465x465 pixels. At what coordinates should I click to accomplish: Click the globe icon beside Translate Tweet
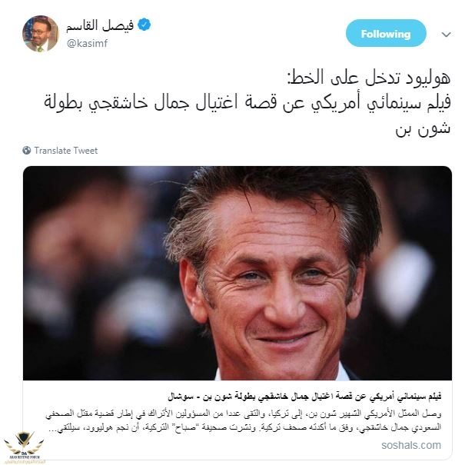[x=27, y=151]
